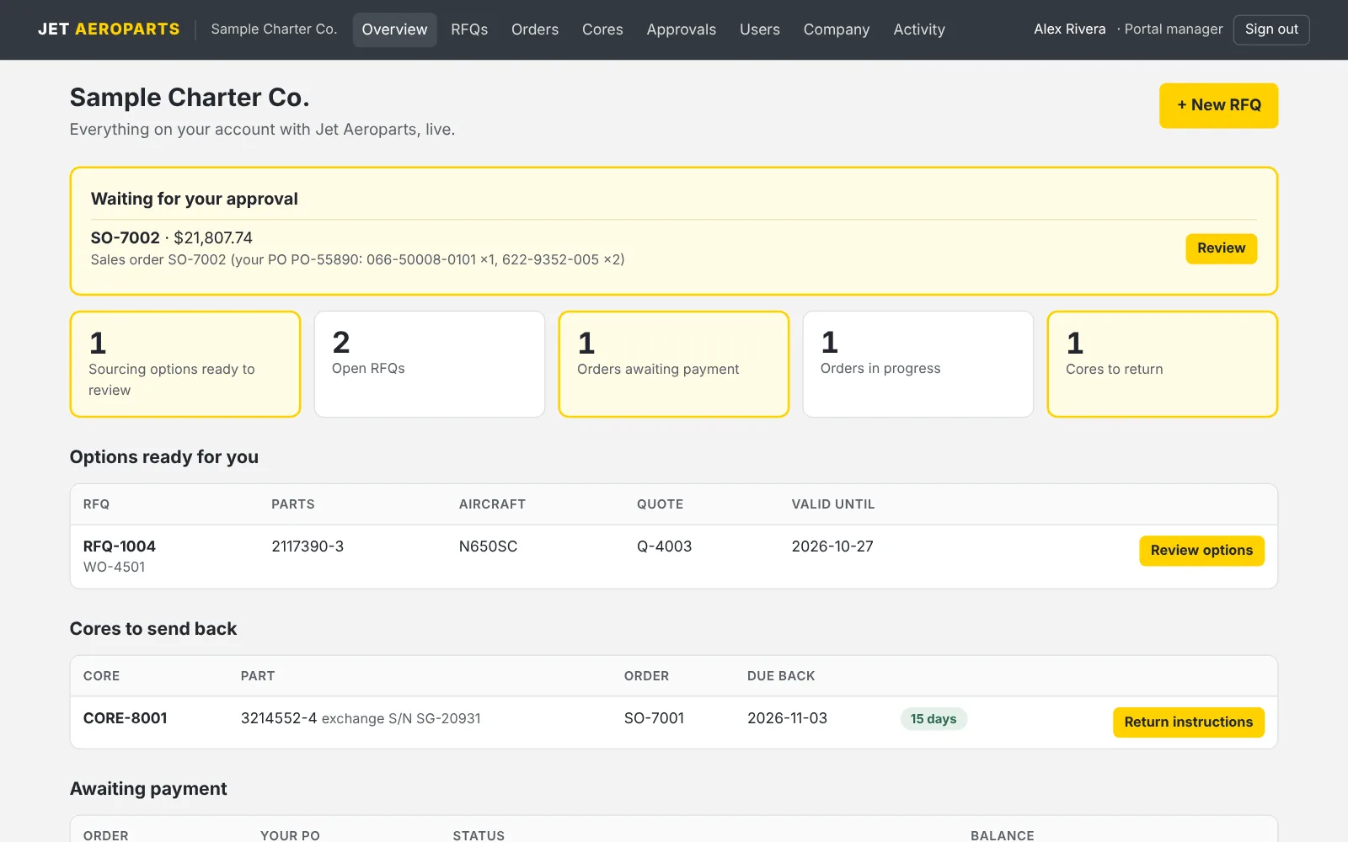Viewport: 1348px width, 842px height.
Task: Go to the RFQs tab
Action: coord(469,29)
